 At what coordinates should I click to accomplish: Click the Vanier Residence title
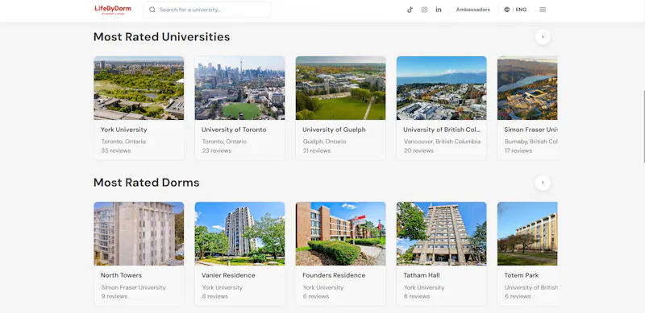(x=228, y=275)
